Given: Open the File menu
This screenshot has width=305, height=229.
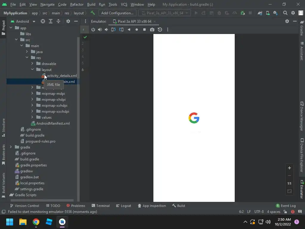Looking at the screenshot, I should 13,4.
